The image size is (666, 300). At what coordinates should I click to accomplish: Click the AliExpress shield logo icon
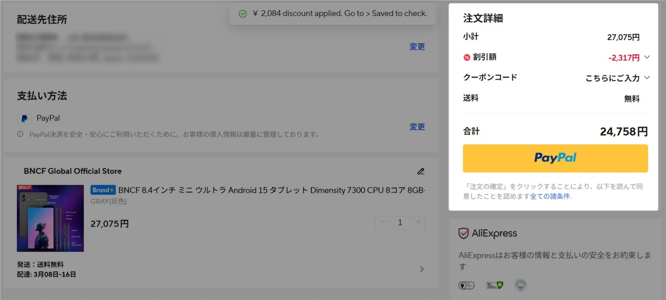[463, 233]
